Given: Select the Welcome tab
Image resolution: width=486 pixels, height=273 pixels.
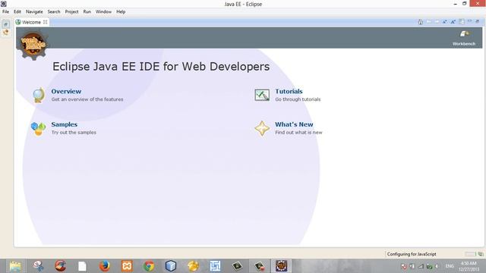Looking at the screenshot, I should pos(31,22).
